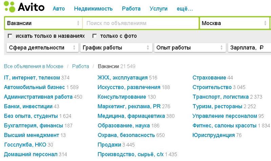
Task: Focus the Поиск по объявлениям field
Action: [141, 23]
